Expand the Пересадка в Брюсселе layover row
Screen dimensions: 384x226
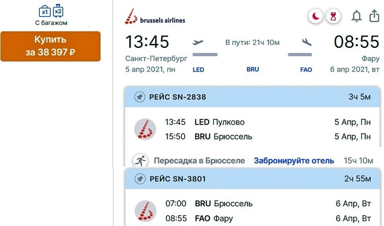(199, 160)
